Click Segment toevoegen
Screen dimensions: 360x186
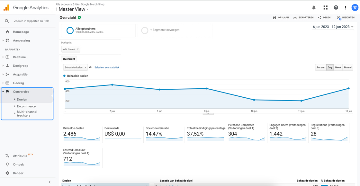click(165, 30)
